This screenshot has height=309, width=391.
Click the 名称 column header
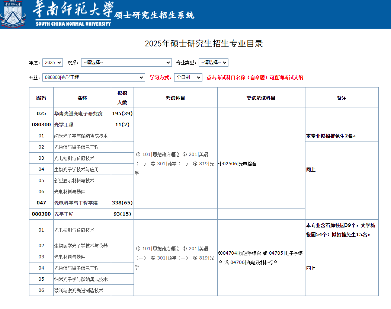tap(82, 98)
